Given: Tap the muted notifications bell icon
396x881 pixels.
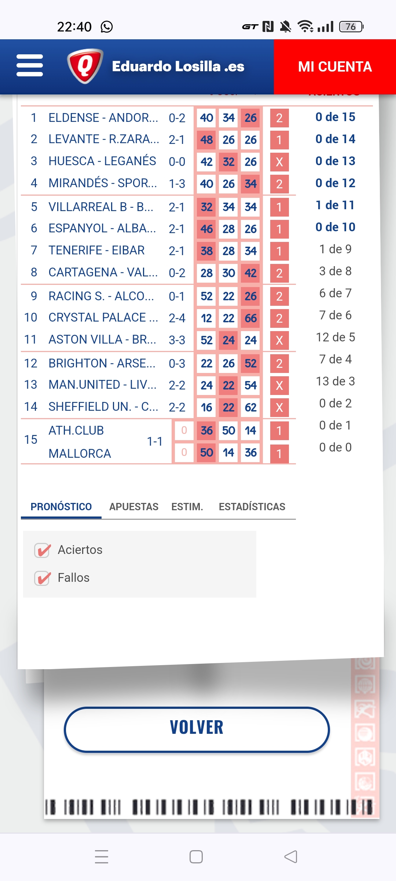Looking at the screenshot, I should click(285, 27).
